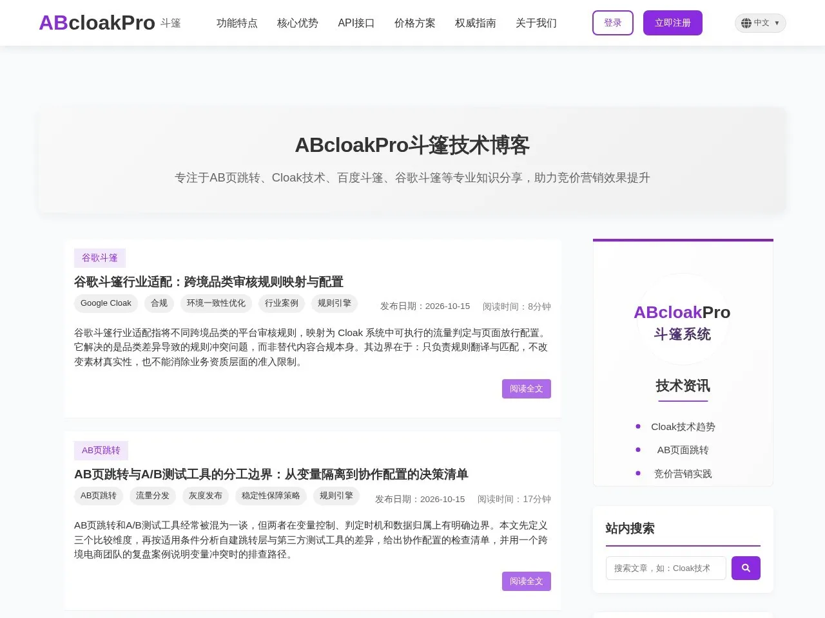
Task: Open the 价格方案 nav item
Action: (x=415, y=23)
